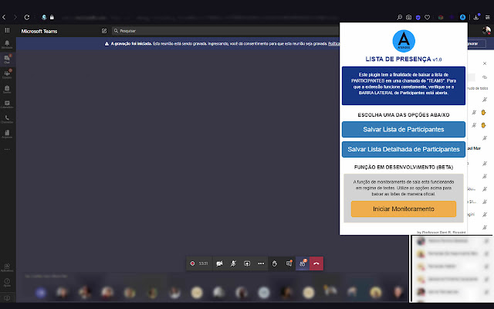Open Teams (Equipes) in the sidebar
This screenshot has width=494, height=309.
pos(7,74)
